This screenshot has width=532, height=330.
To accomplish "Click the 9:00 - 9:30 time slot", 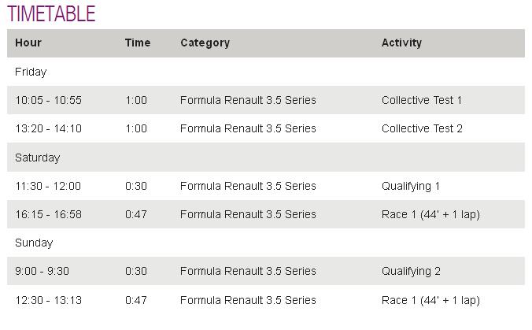I will coord(42,271).
